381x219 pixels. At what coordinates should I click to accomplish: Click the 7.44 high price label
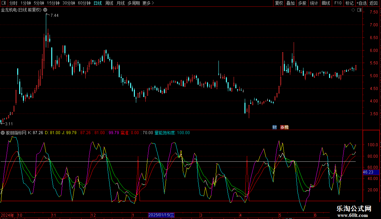pyautogui.click(x=54, y=15)
